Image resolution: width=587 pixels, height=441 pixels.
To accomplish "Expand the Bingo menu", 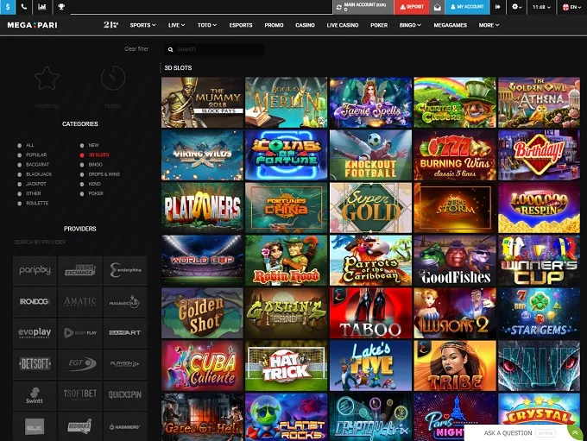I will 410,25.
